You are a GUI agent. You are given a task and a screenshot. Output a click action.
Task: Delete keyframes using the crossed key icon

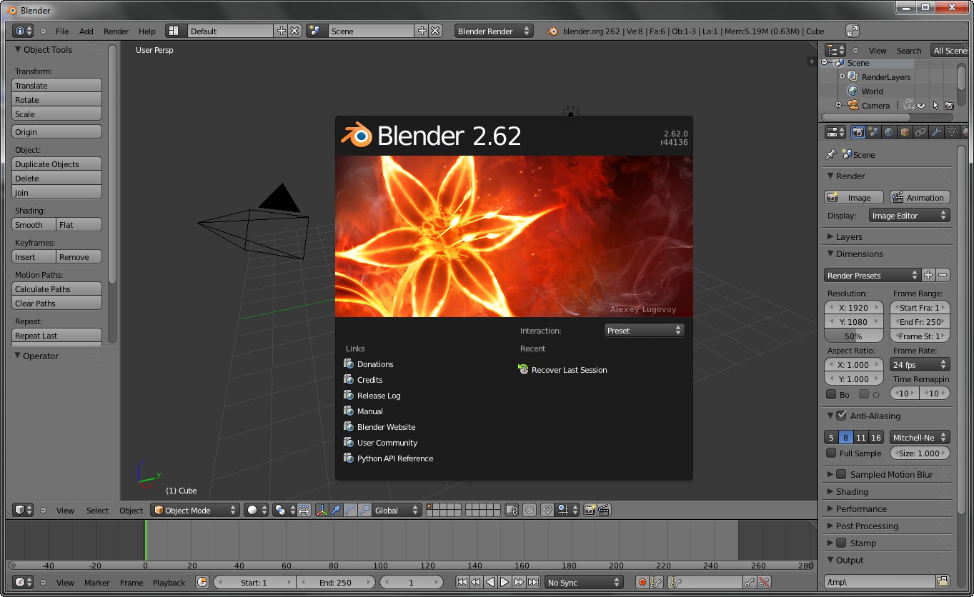[x=765, y=583]
